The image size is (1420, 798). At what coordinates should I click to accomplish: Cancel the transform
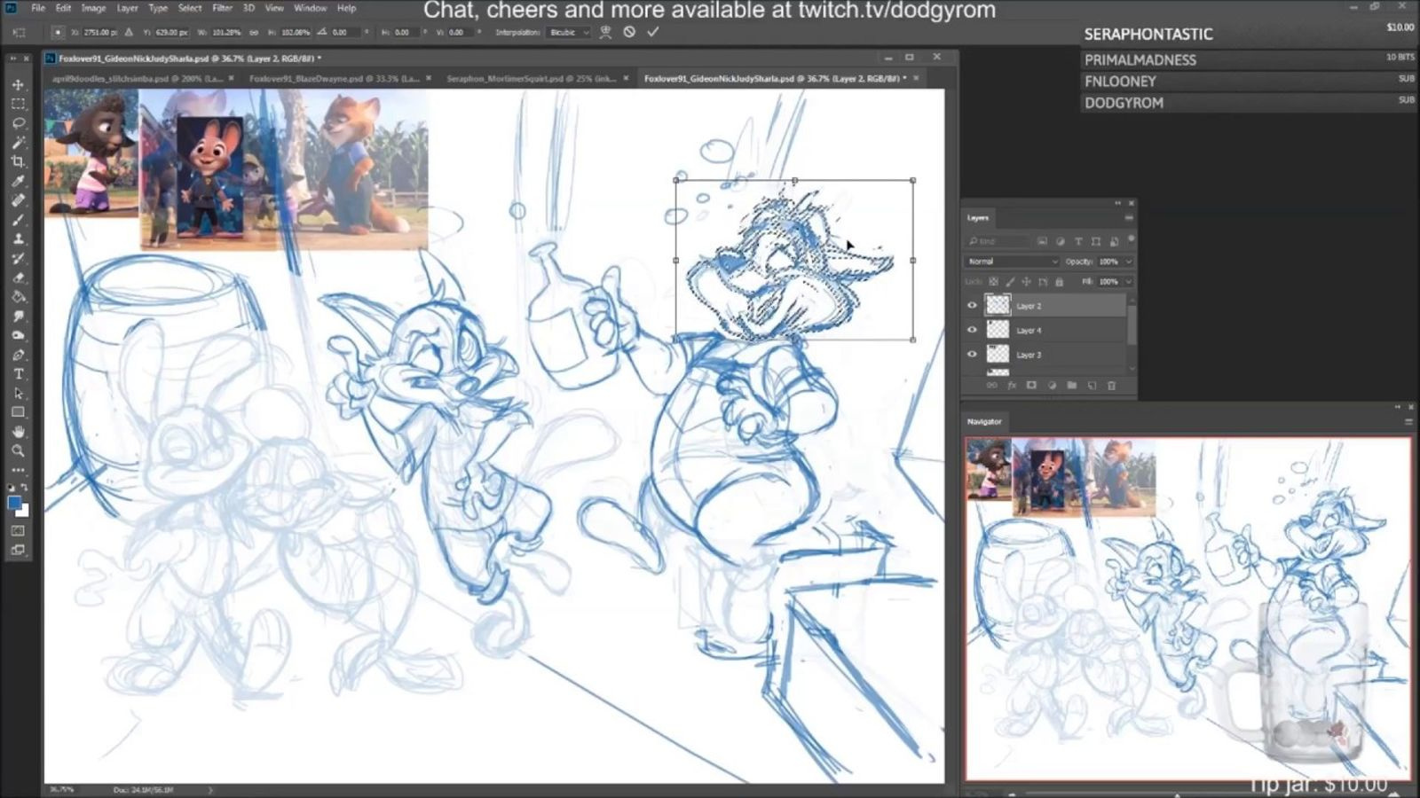(629, 32)
